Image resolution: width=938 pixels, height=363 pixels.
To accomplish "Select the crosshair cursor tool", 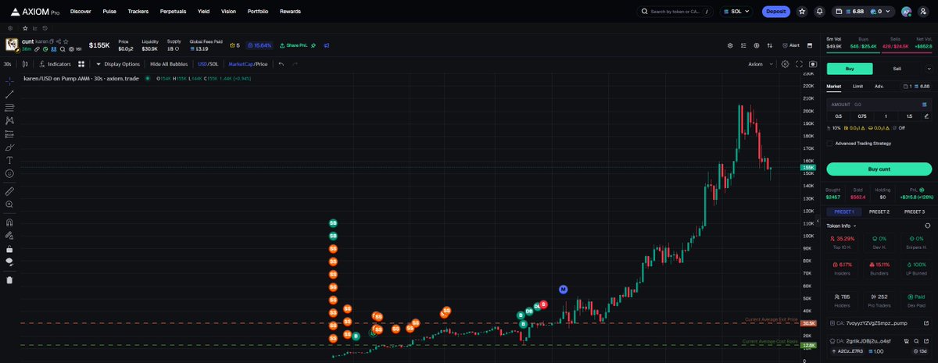I will click(9, 80).
